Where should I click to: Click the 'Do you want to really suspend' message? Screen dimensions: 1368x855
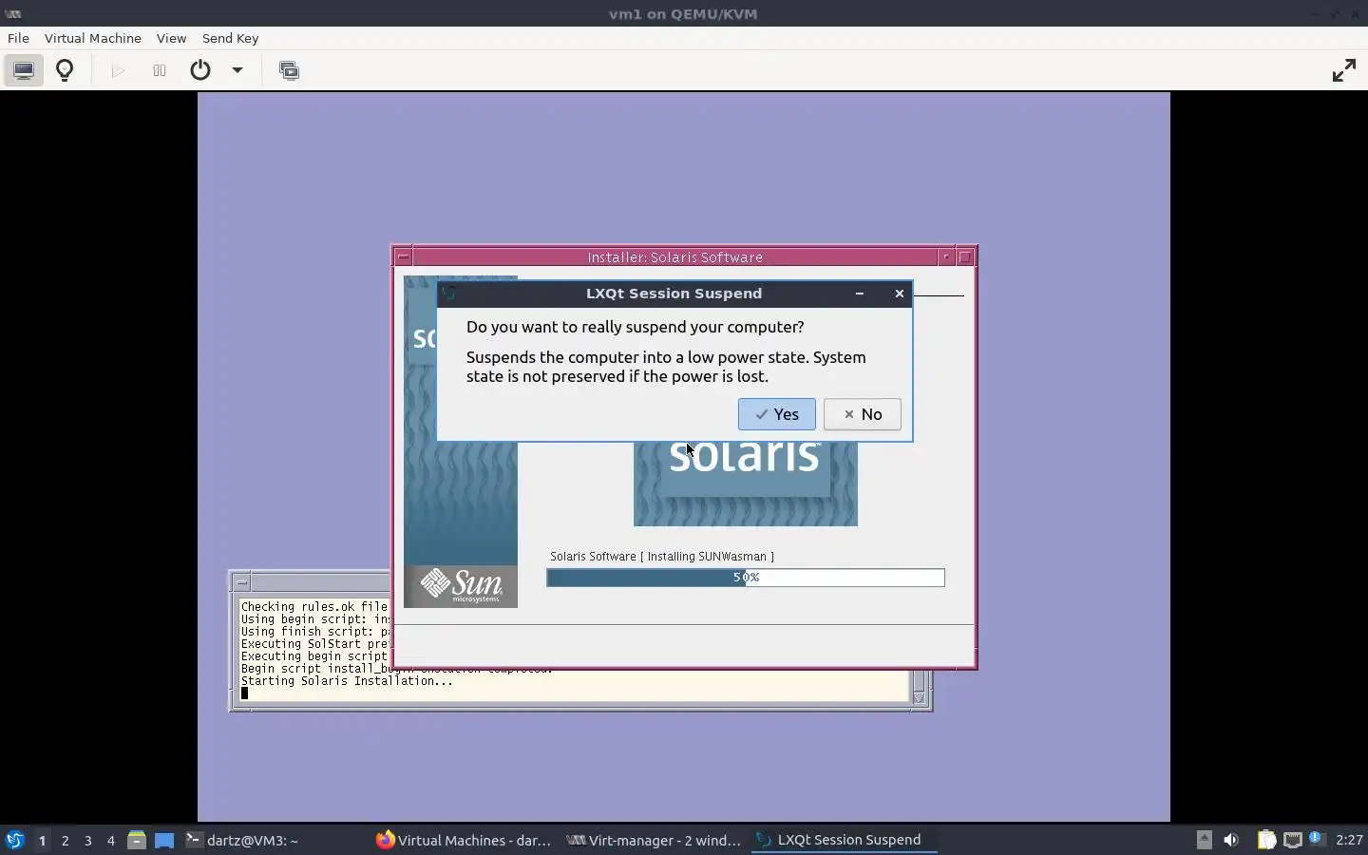pyautogui.click(x=635, y=327)
